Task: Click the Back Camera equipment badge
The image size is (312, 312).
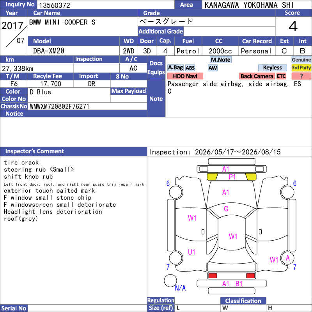Action: coord(257,76)
